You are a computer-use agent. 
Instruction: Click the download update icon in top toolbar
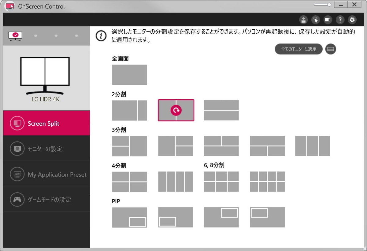point(303,20)
